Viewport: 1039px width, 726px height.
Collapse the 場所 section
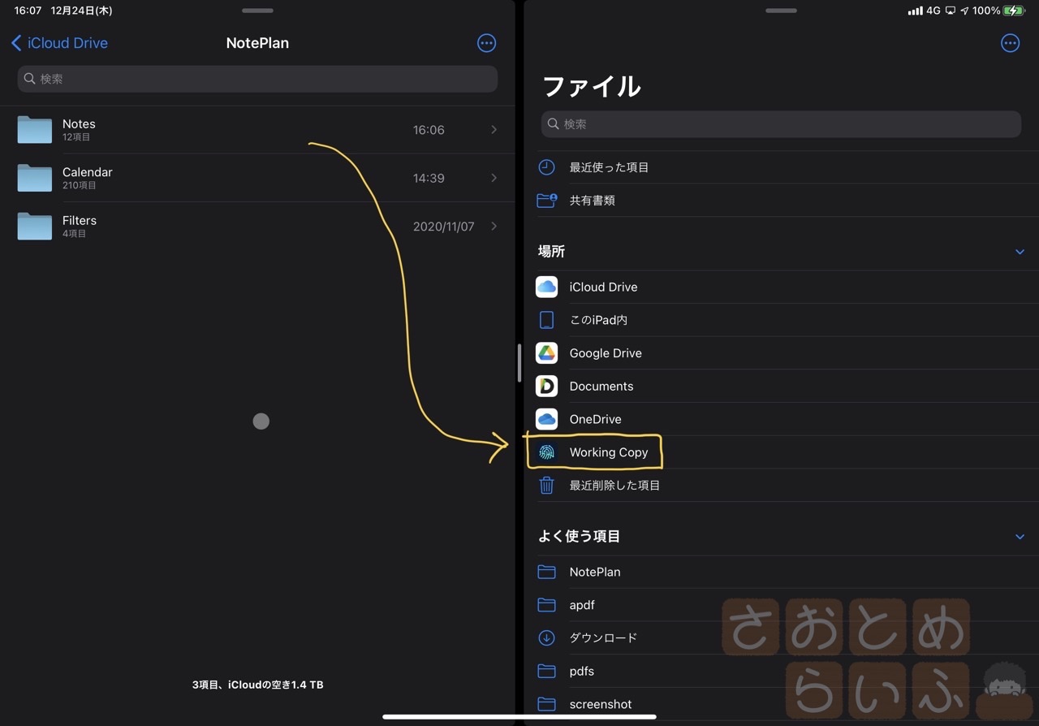[x=1020, y=252]
